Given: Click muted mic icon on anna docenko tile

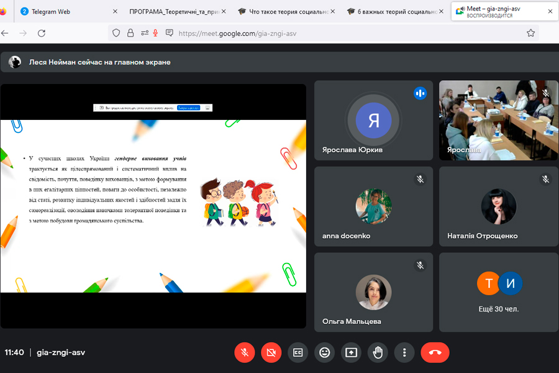Looking at the screenshot, I should pyautogui.click(x=420, y=179).
